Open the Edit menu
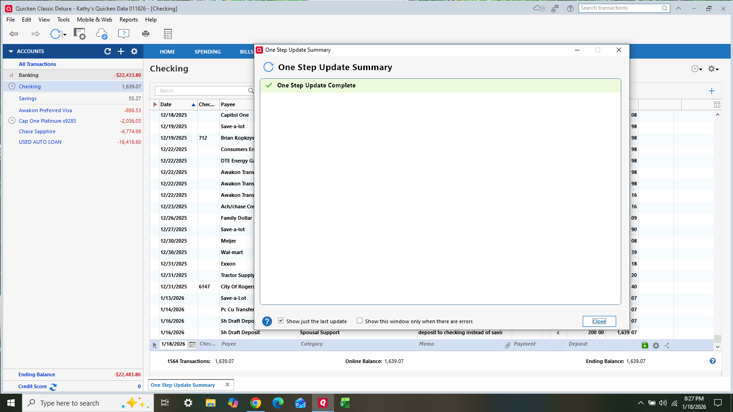 (27, 20)
